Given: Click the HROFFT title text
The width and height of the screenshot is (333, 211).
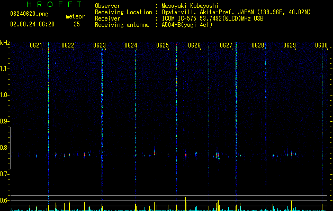Looking at the screenshot, I should [x=55, y=4].
